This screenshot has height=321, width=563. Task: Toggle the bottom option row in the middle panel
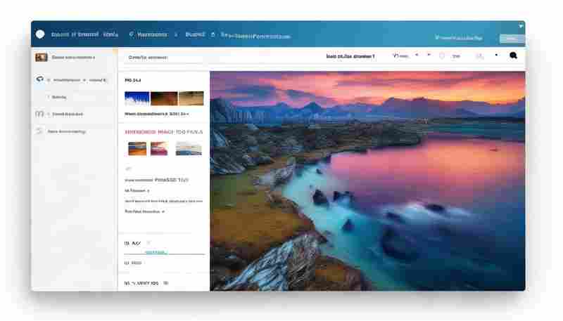pos(146,283)
